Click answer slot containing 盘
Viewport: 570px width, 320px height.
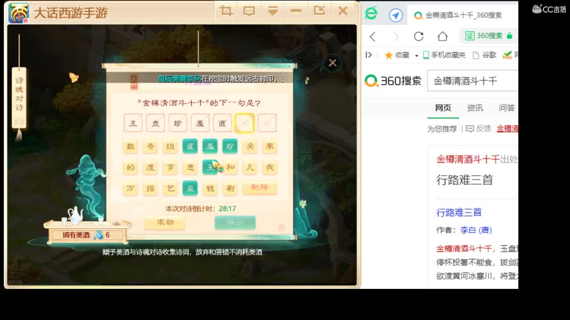pyautogui.click(x=155, y=123)
